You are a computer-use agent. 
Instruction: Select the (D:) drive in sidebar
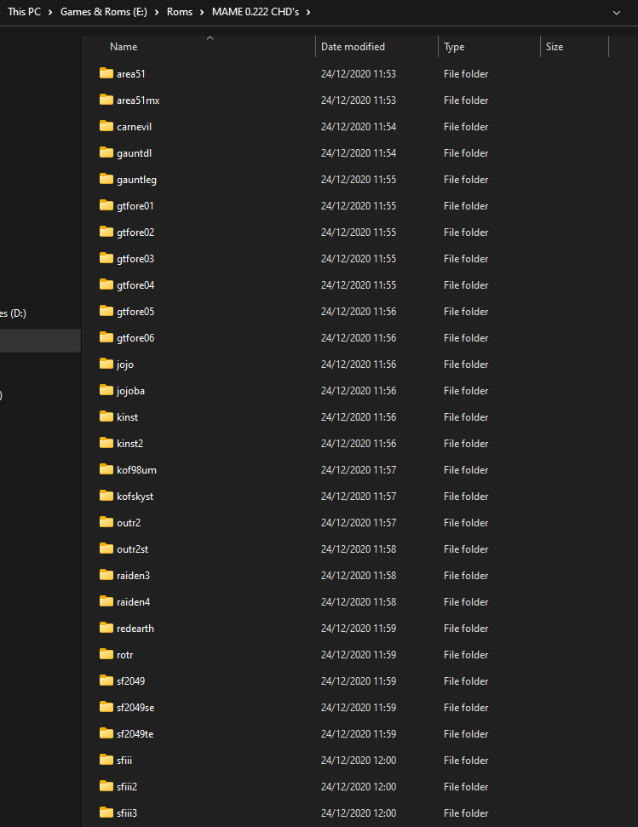(x=13, y=313)
